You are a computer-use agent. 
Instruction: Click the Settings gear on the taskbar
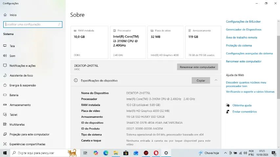click(x=166, y=153)
